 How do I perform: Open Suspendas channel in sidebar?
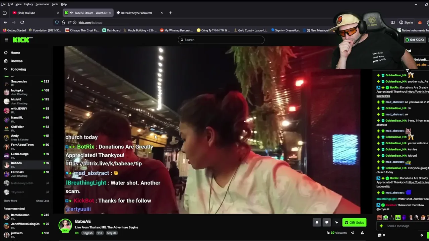[x=26, y=83]
